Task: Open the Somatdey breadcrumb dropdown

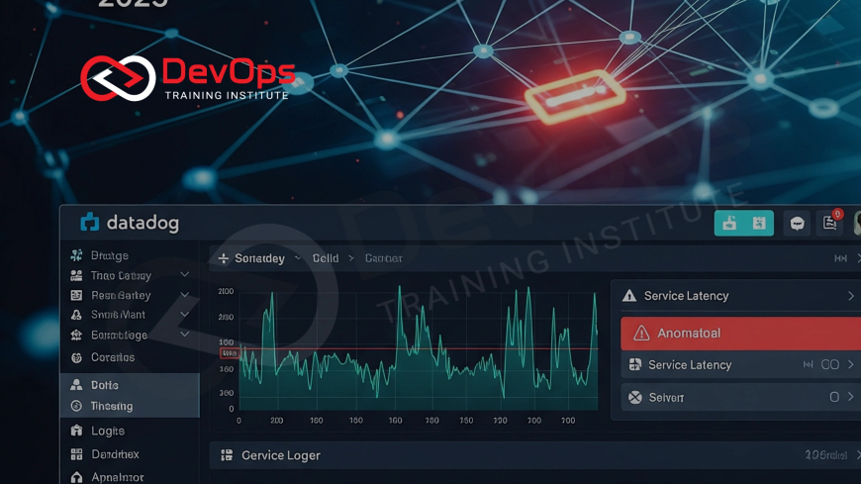Action: tap(298, 258)
